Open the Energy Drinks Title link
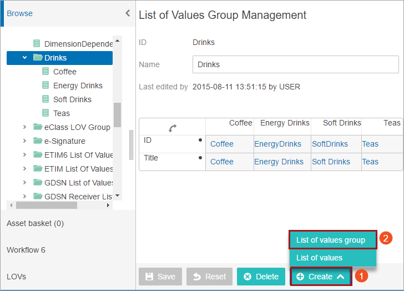The image size is (404, 291). (x=279, y=162)
